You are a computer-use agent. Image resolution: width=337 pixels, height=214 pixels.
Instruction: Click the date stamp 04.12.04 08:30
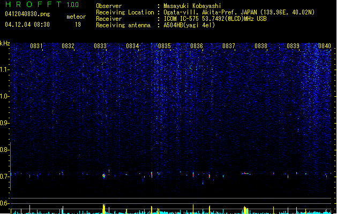[x=27, y=25]
